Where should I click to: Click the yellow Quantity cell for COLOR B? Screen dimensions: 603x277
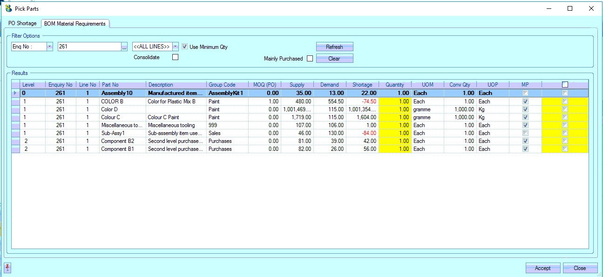pyautogui.click(x=395, y=101)
